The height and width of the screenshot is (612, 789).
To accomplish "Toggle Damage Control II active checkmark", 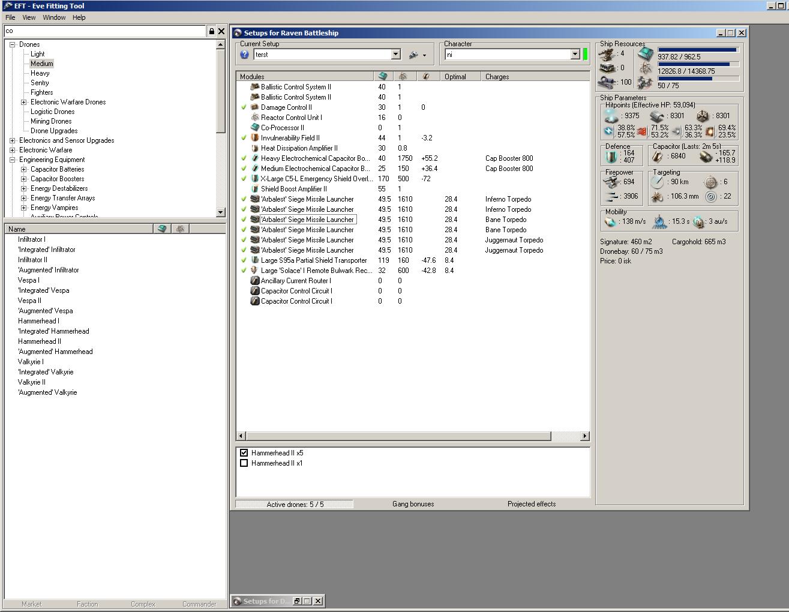I will 244,107.
